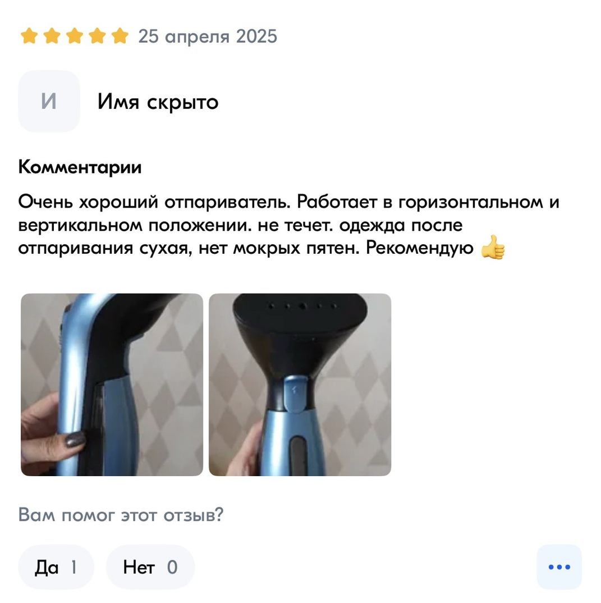Click the third rating star
Screen dimensions: 601x603
75,36
